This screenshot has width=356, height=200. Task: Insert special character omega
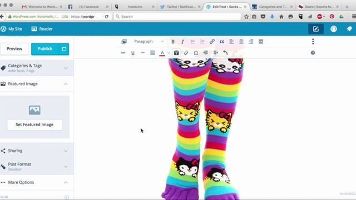(196, 53)
